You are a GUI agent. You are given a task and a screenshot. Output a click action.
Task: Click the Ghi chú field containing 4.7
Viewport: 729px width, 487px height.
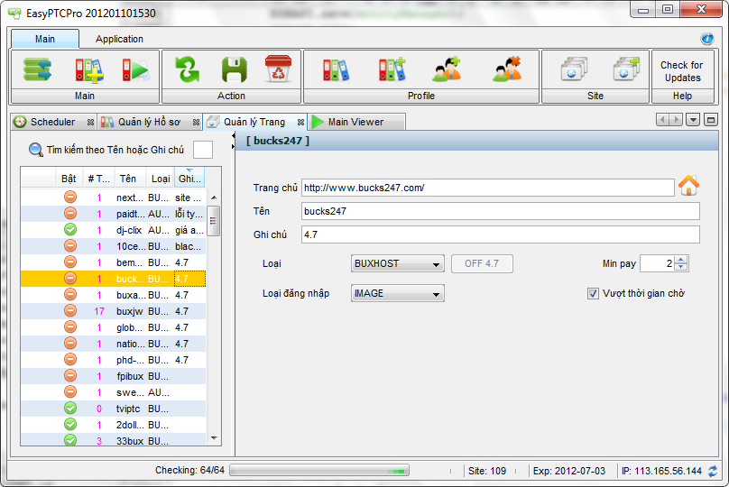(x=500, y=234)
